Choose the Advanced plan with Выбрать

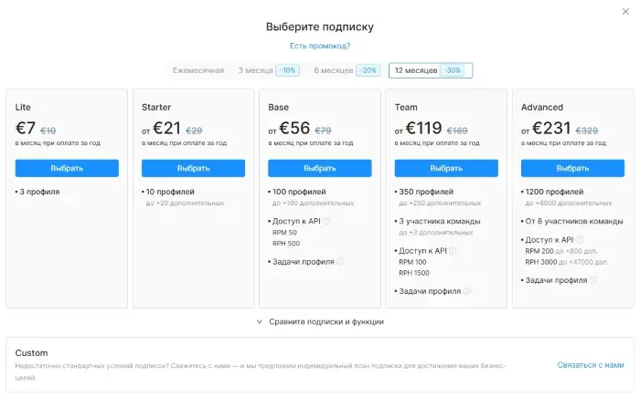572,168
